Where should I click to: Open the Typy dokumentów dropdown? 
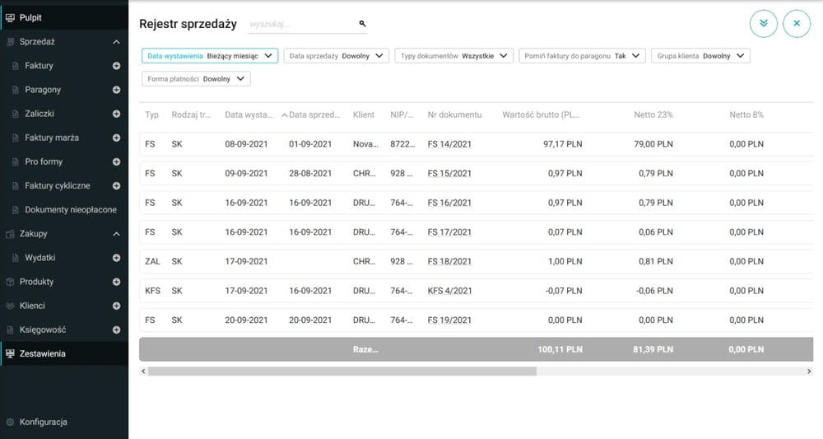[x=453, y=56]
